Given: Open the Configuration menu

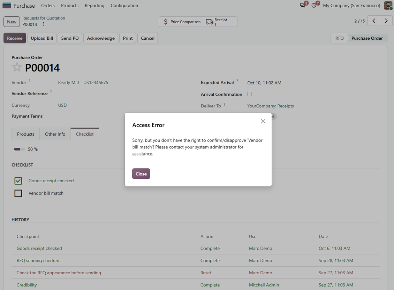Looking at the screenshot, I should coord(124,6).
